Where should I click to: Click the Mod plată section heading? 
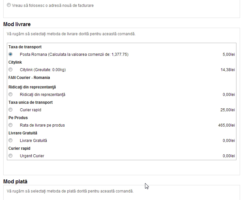tap(15, 181)
